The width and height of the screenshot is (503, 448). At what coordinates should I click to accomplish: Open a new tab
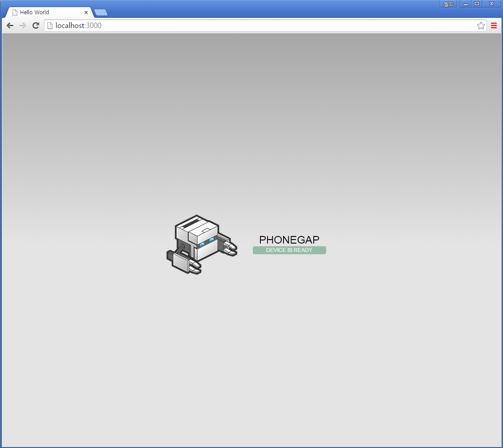pyautogui.click(x=101, y=12)
